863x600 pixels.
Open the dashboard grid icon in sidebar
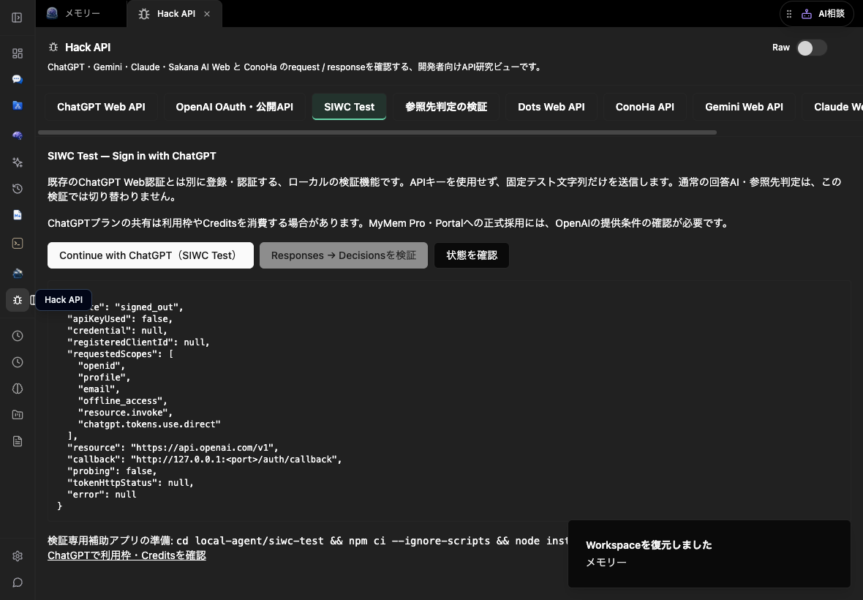[17, 53]
